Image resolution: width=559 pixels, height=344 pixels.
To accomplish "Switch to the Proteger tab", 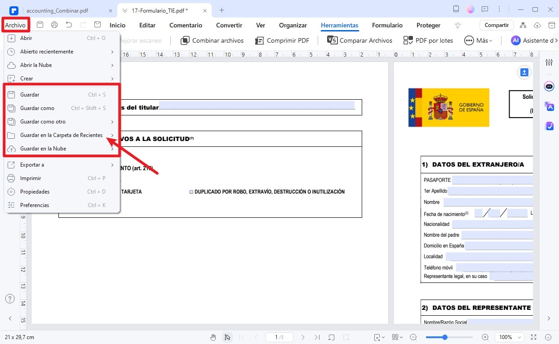I will point(429,26).
